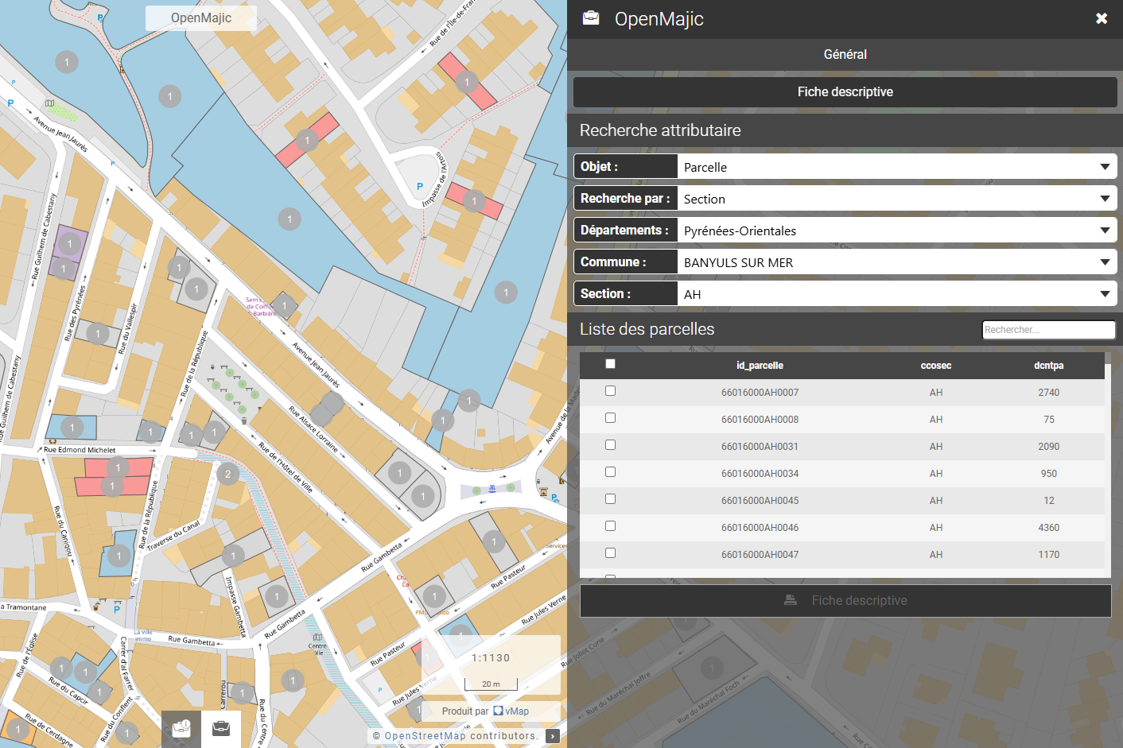This screenshot has width=1123, height=748.
Task: Open the parcel info tool in bottom toolbar
Action: (x=181, y=729)
